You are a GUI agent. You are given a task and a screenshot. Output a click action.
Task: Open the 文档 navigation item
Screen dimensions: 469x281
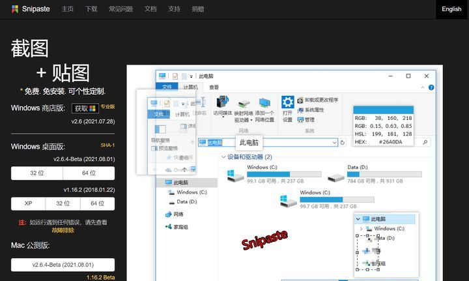pos(150,9)
